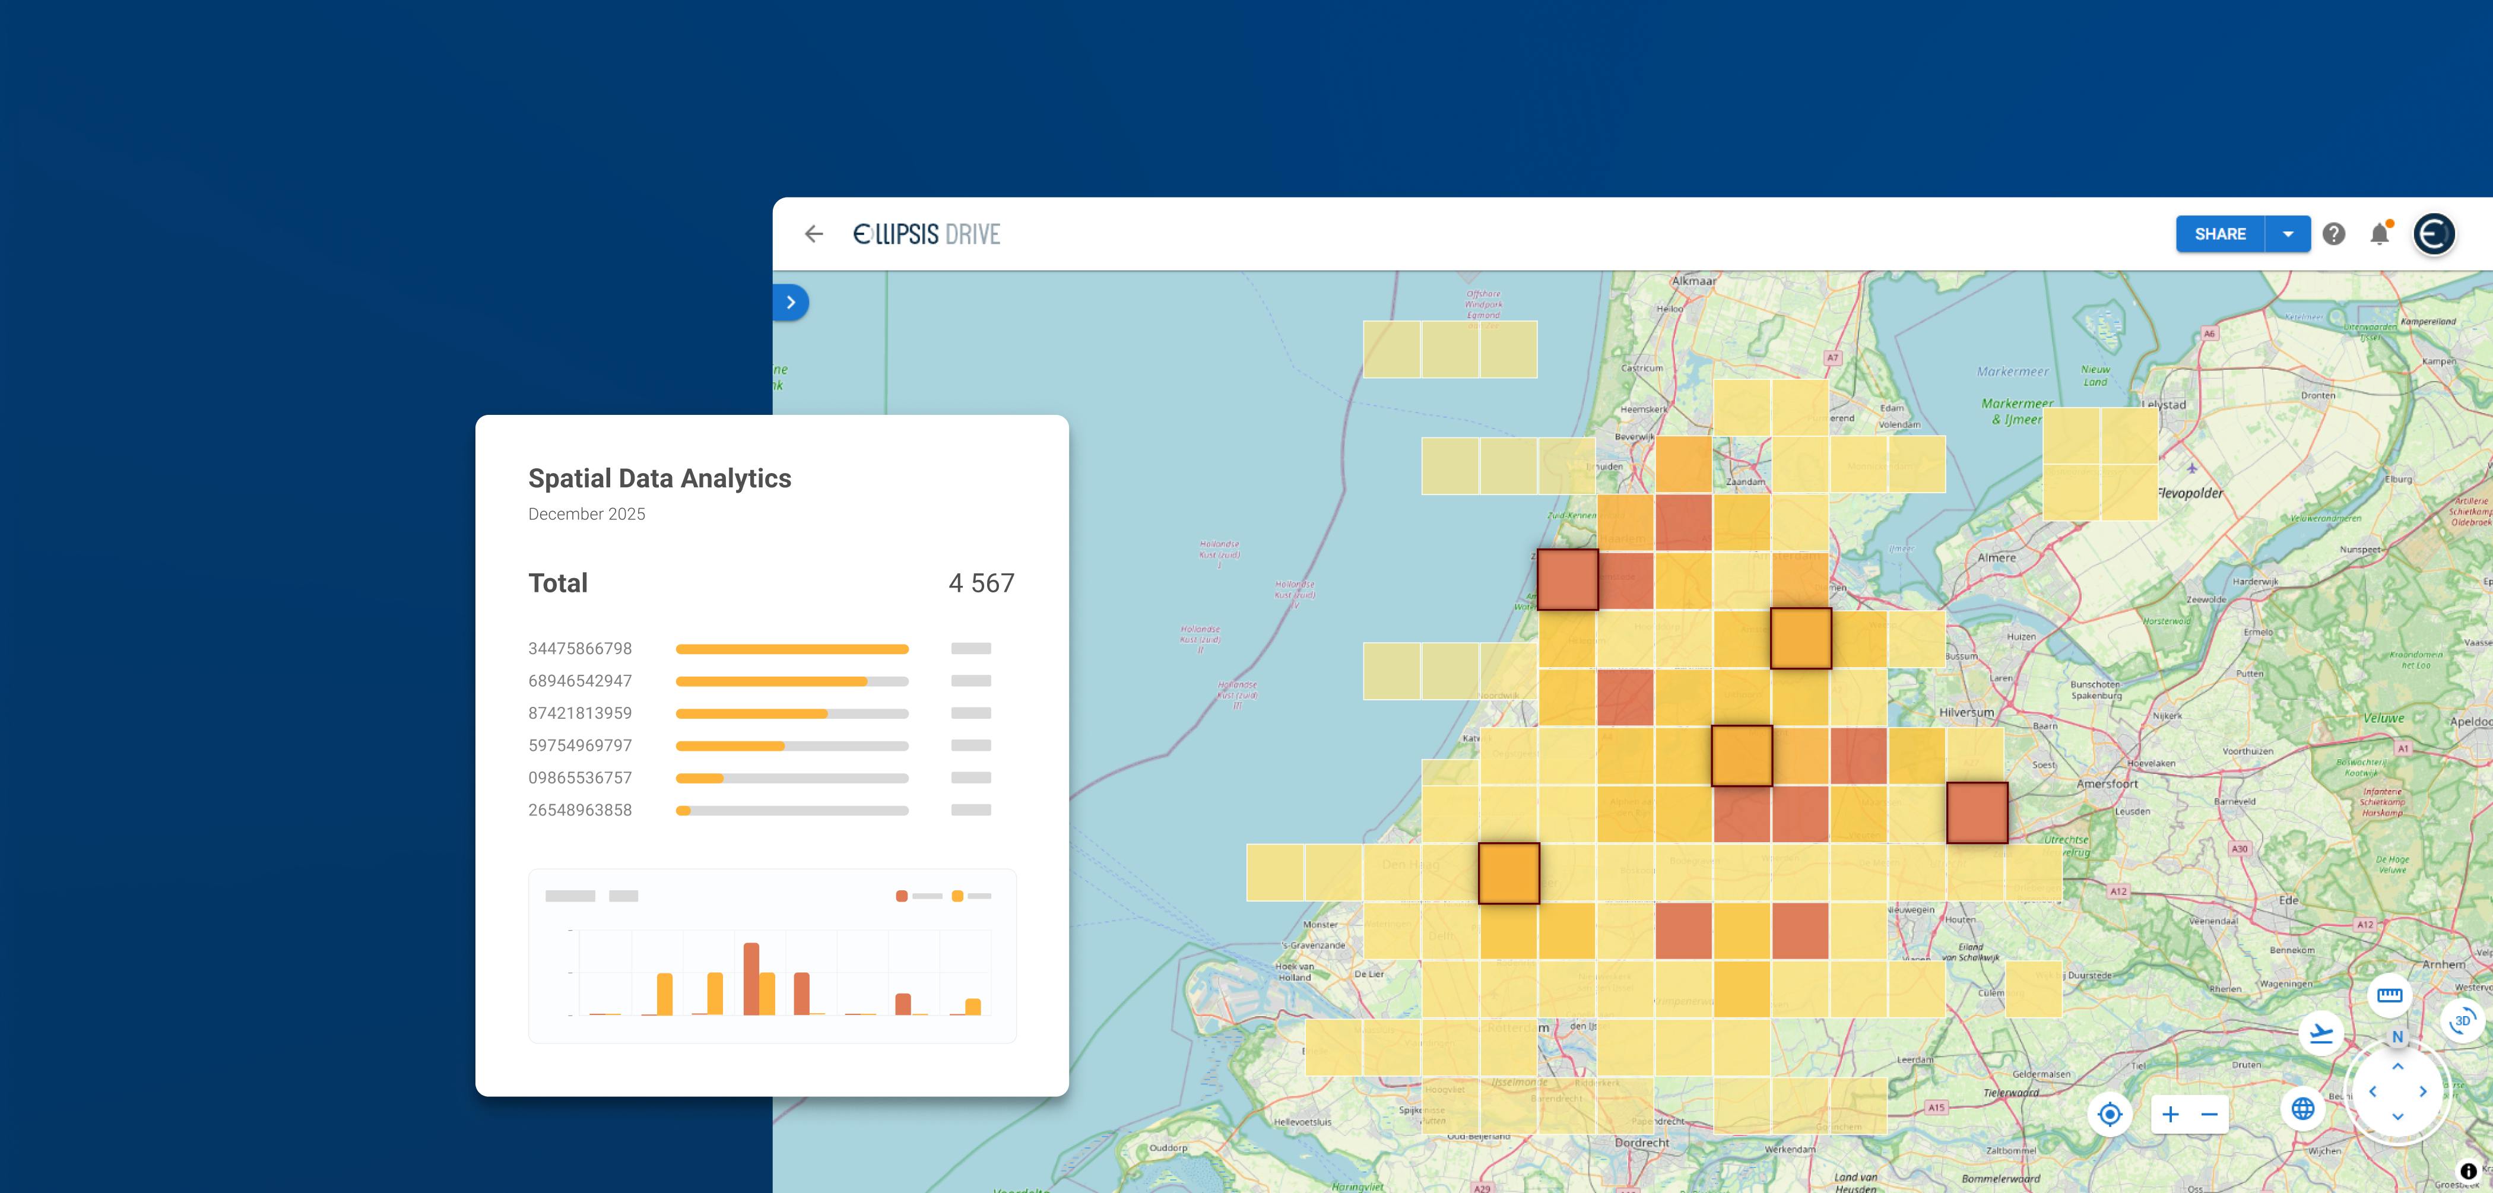
Task: Open the user account avatar menu
Action: 2433,234
